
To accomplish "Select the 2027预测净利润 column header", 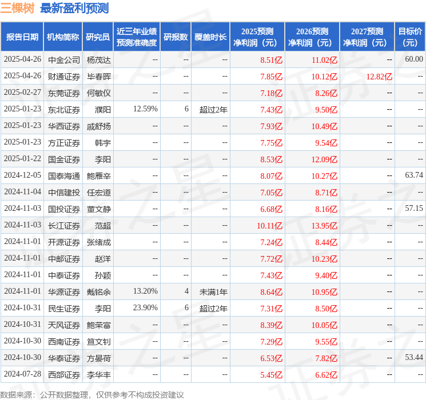I will point(367,37).
